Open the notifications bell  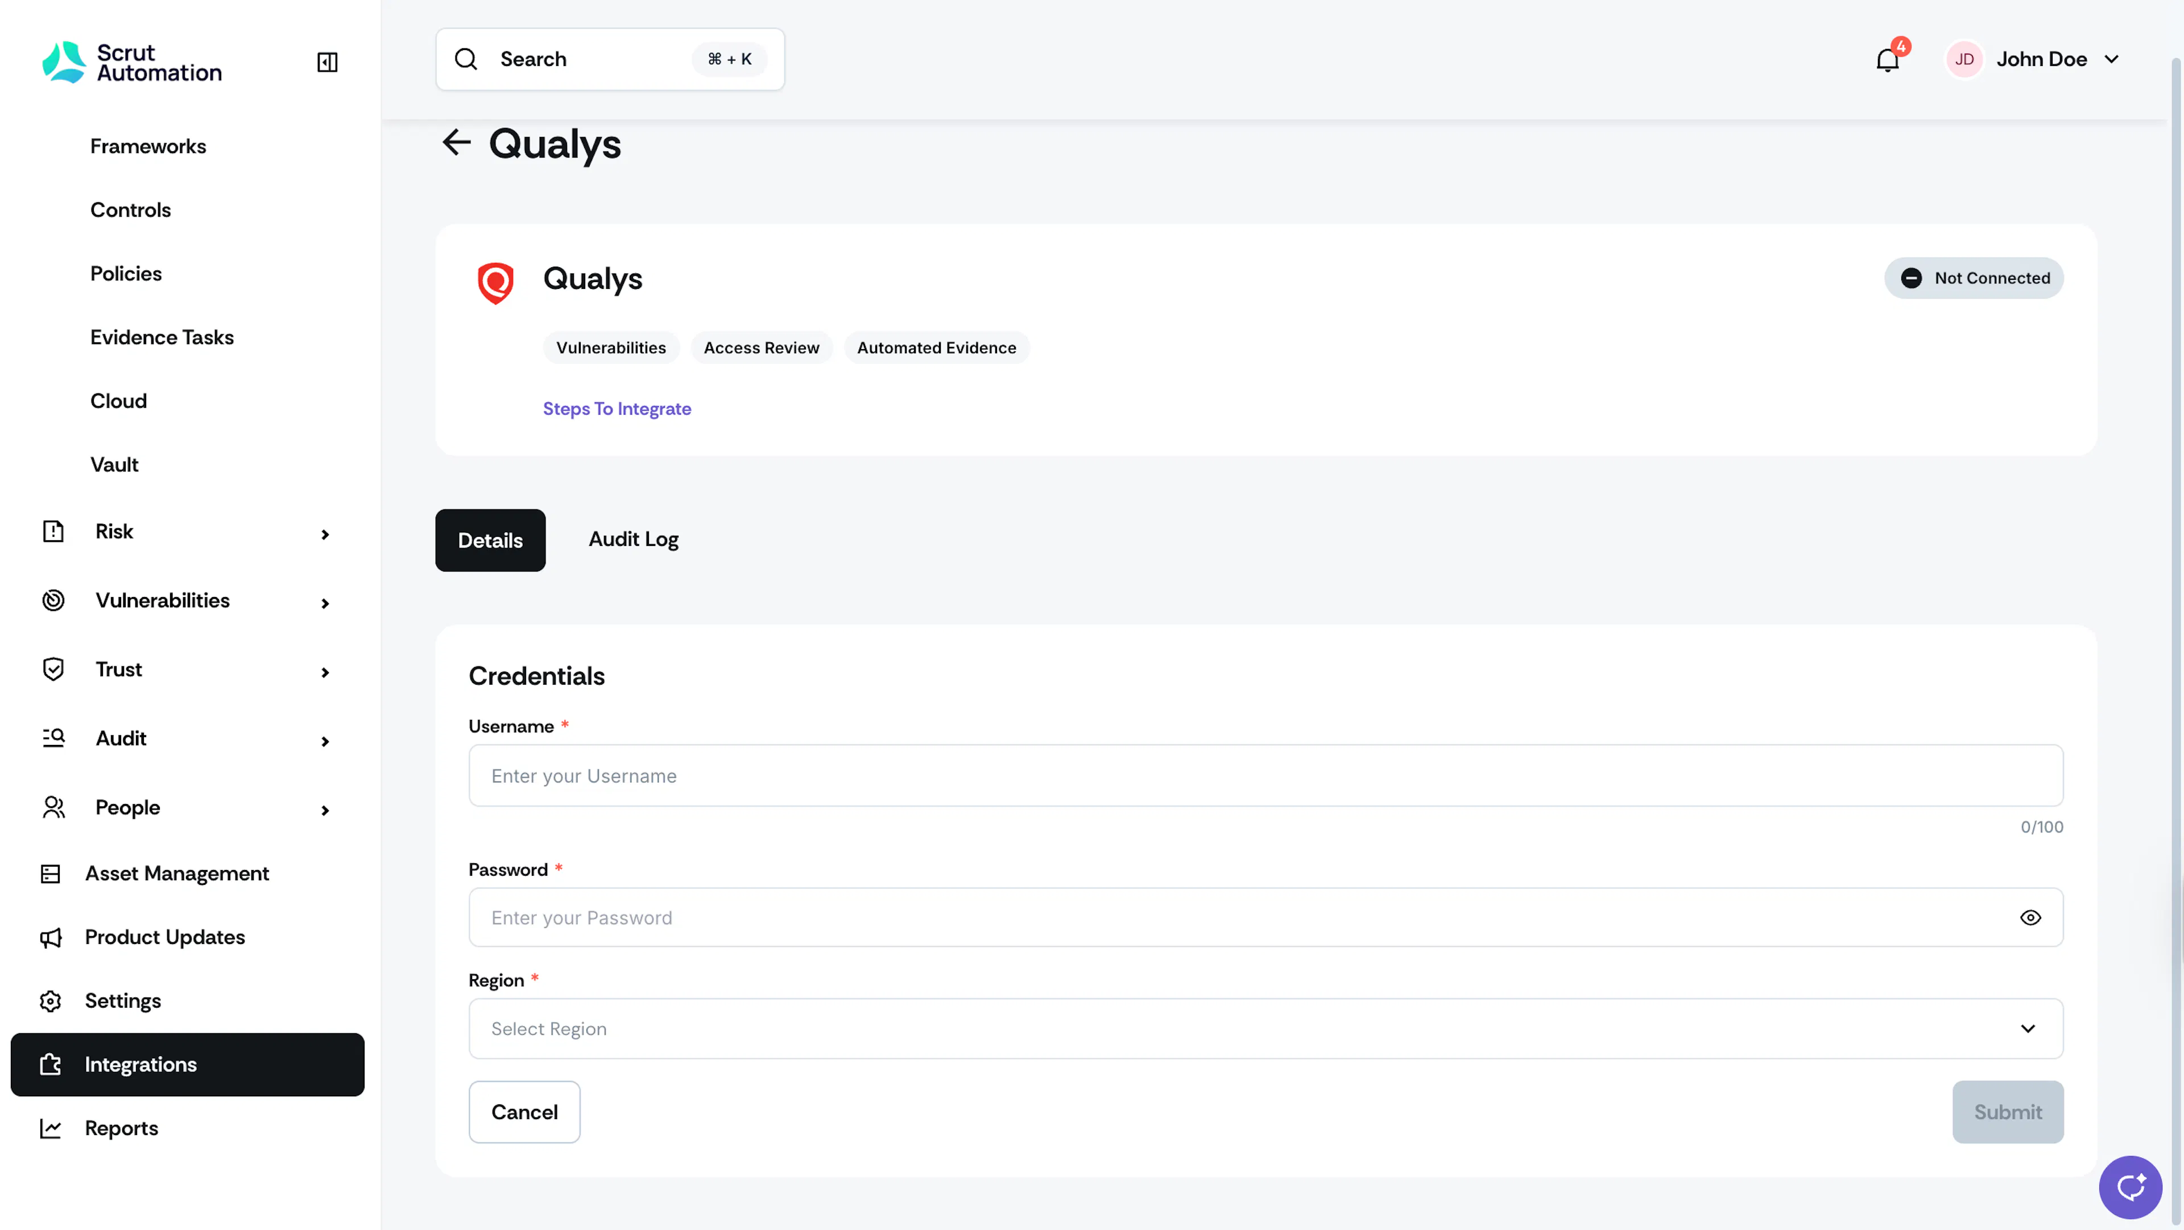1887,59
